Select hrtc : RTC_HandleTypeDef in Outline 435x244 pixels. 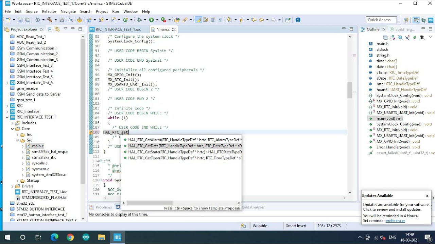398,84
